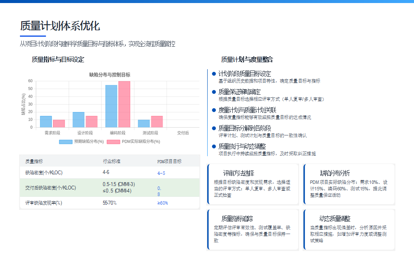This screenshot has height=257, width=414.
Task: Click the 行业标准 table column header
Action: tap(111, 161)
